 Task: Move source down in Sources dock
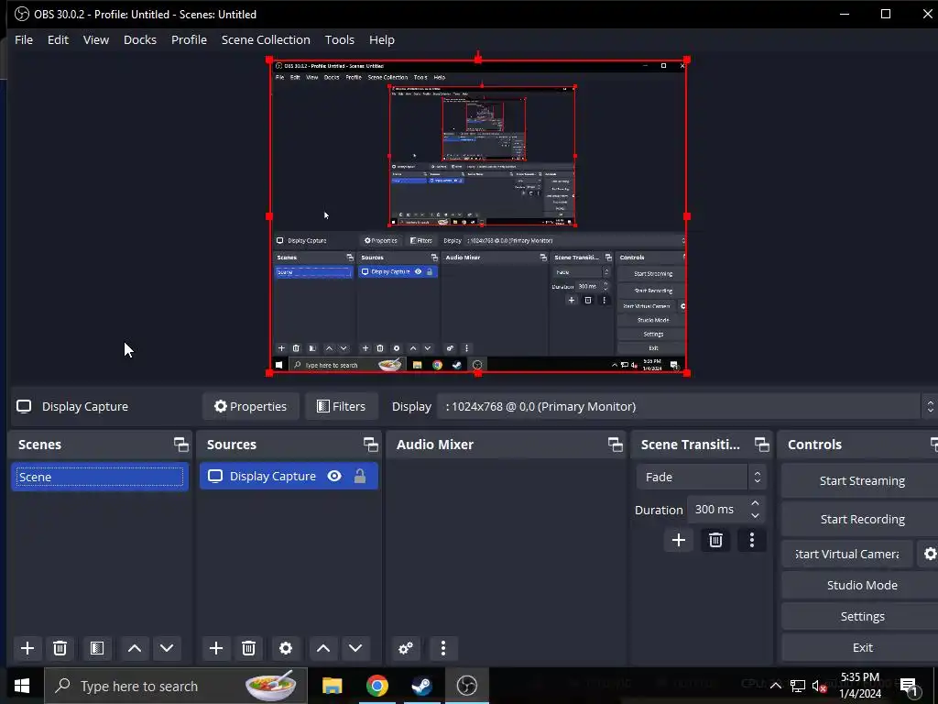[x=355, y=648]
